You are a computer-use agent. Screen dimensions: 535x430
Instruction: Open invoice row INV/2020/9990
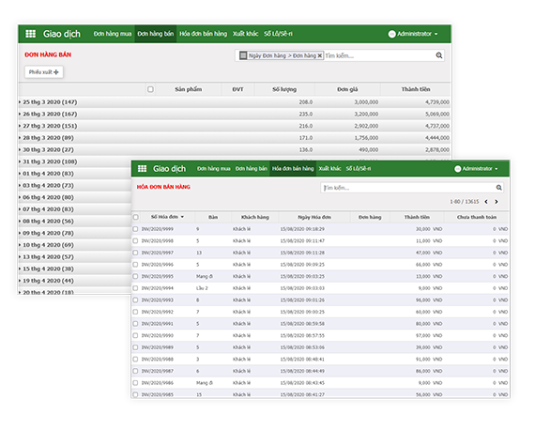tap(320, 335)
